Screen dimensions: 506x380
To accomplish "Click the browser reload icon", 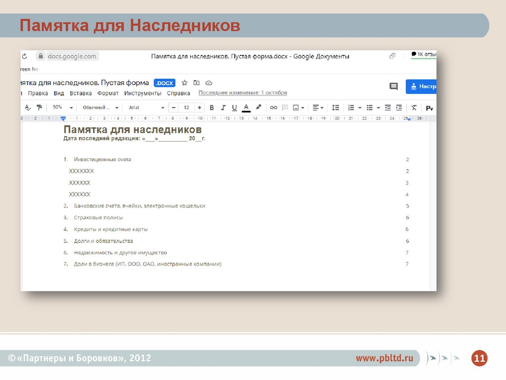I will pyautogui.click(x=25, y=56).
